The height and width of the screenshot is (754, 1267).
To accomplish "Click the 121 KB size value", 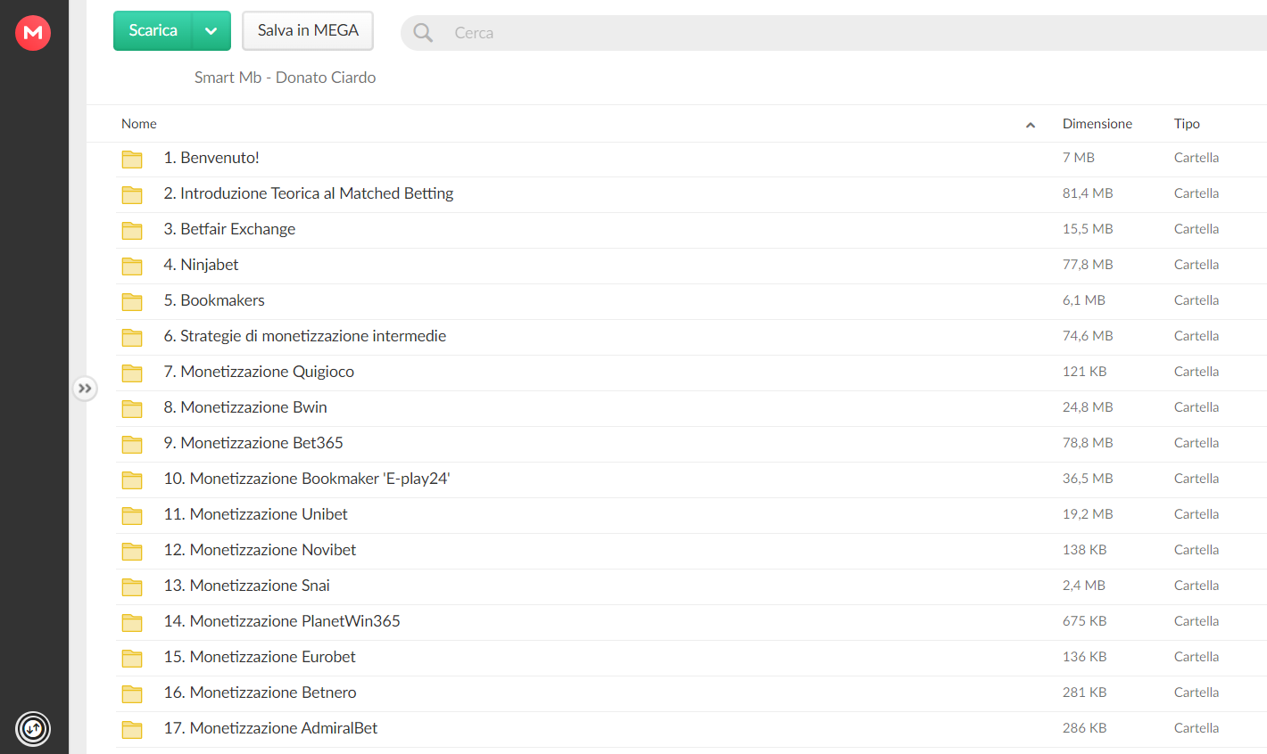I will pyautogui.click(x=1085, y=372).
